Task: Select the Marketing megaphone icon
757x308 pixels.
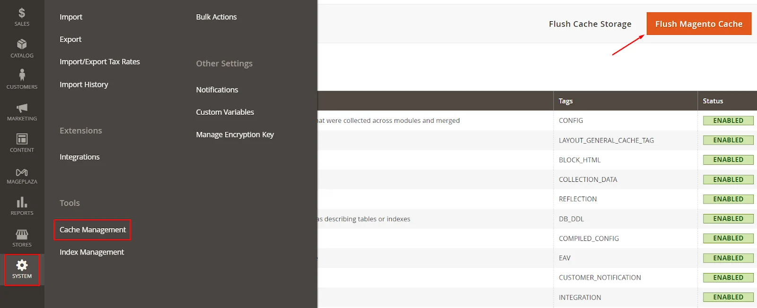Action: tap(22, 108)
